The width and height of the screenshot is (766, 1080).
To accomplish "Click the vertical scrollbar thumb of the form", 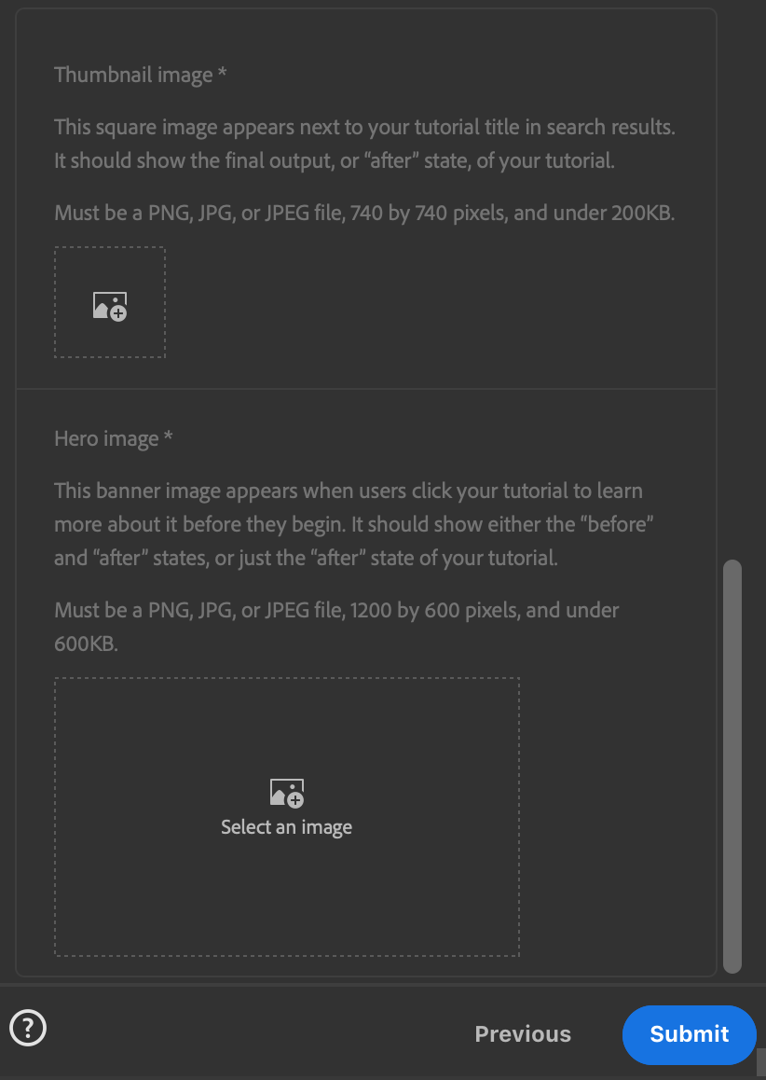I will [x=732, y=765].
